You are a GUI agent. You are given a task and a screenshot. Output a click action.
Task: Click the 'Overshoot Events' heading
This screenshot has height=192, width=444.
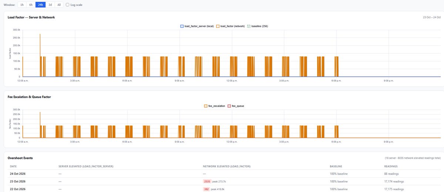20,158
